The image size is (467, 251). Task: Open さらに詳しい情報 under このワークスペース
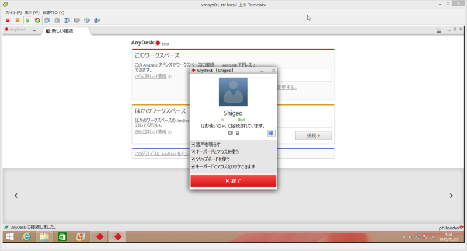click(x=151, y=76)
